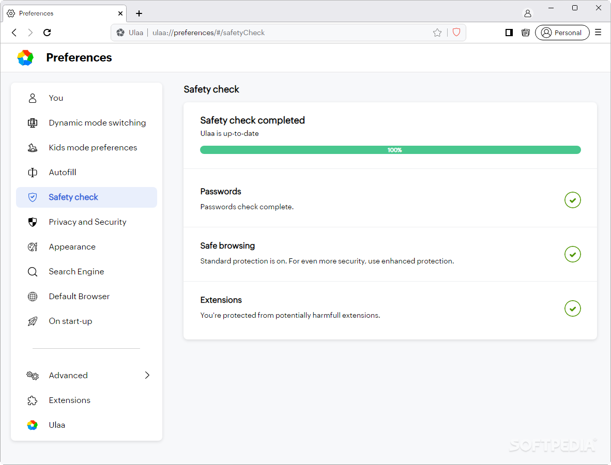This screenshot has height=465, width=611.
Task: Maximize the browser window
Action: coord(575,8)
